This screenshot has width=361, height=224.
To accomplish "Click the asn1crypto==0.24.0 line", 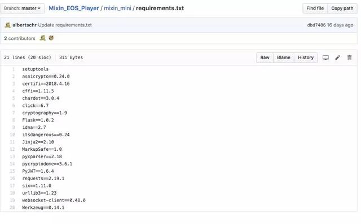I will coord(46,77).
